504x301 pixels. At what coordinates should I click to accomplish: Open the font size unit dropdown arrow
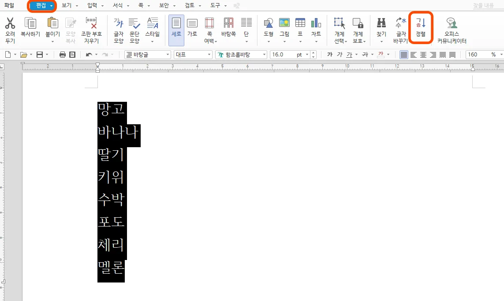307,55
